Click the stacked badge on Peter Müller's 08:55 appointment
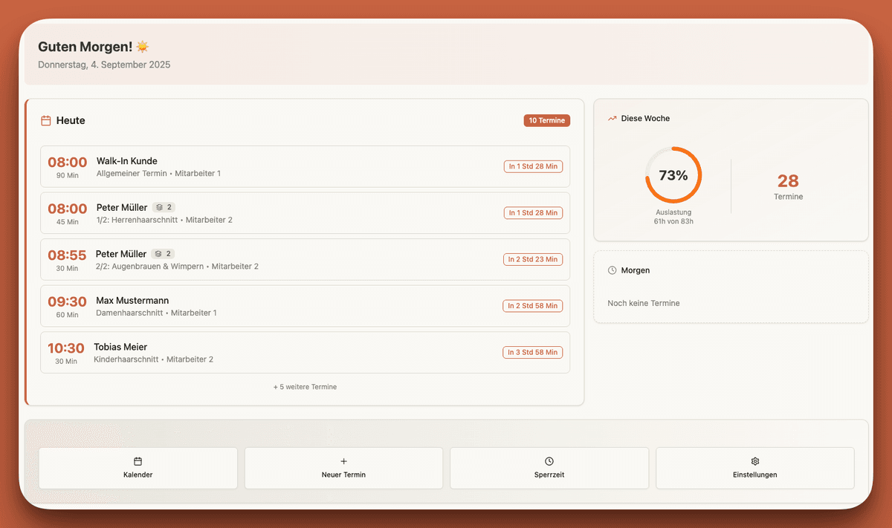This screenshot has height=528, width=892. [x=161, y=253]
